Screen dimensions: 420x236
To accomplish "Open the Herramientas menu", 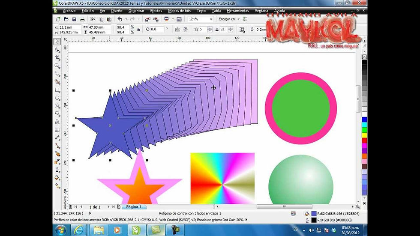I will click(237, 11).
